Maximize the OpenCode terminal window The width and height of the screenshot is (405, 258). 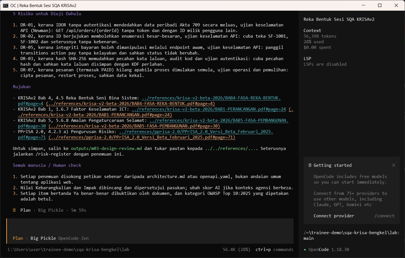click(380, 5)
